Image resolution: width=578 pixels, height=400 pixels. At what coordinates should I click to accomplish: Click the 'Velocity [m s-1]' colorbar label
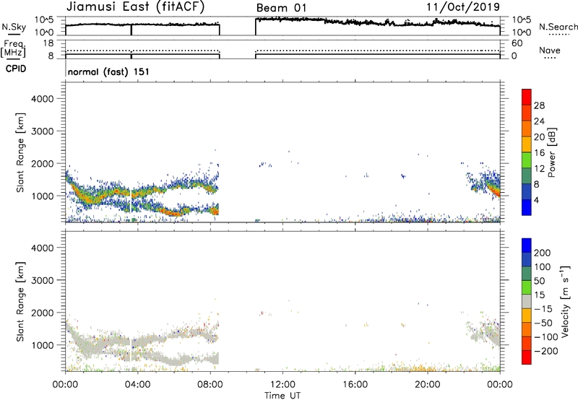pyautogui.click(x=565, y=301)
